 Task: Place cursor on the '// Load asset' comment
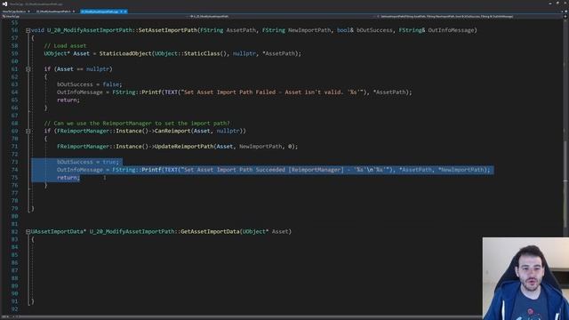point(65,45)
